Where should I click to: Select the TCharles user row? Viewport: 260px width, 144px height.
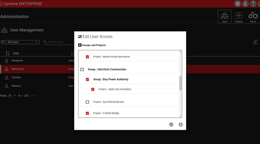(16, 77)
